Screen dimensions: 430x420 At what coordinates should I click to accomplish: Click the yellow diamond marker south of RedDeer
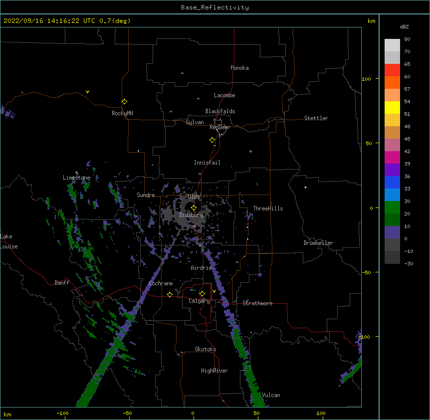(x=213, y=140)
